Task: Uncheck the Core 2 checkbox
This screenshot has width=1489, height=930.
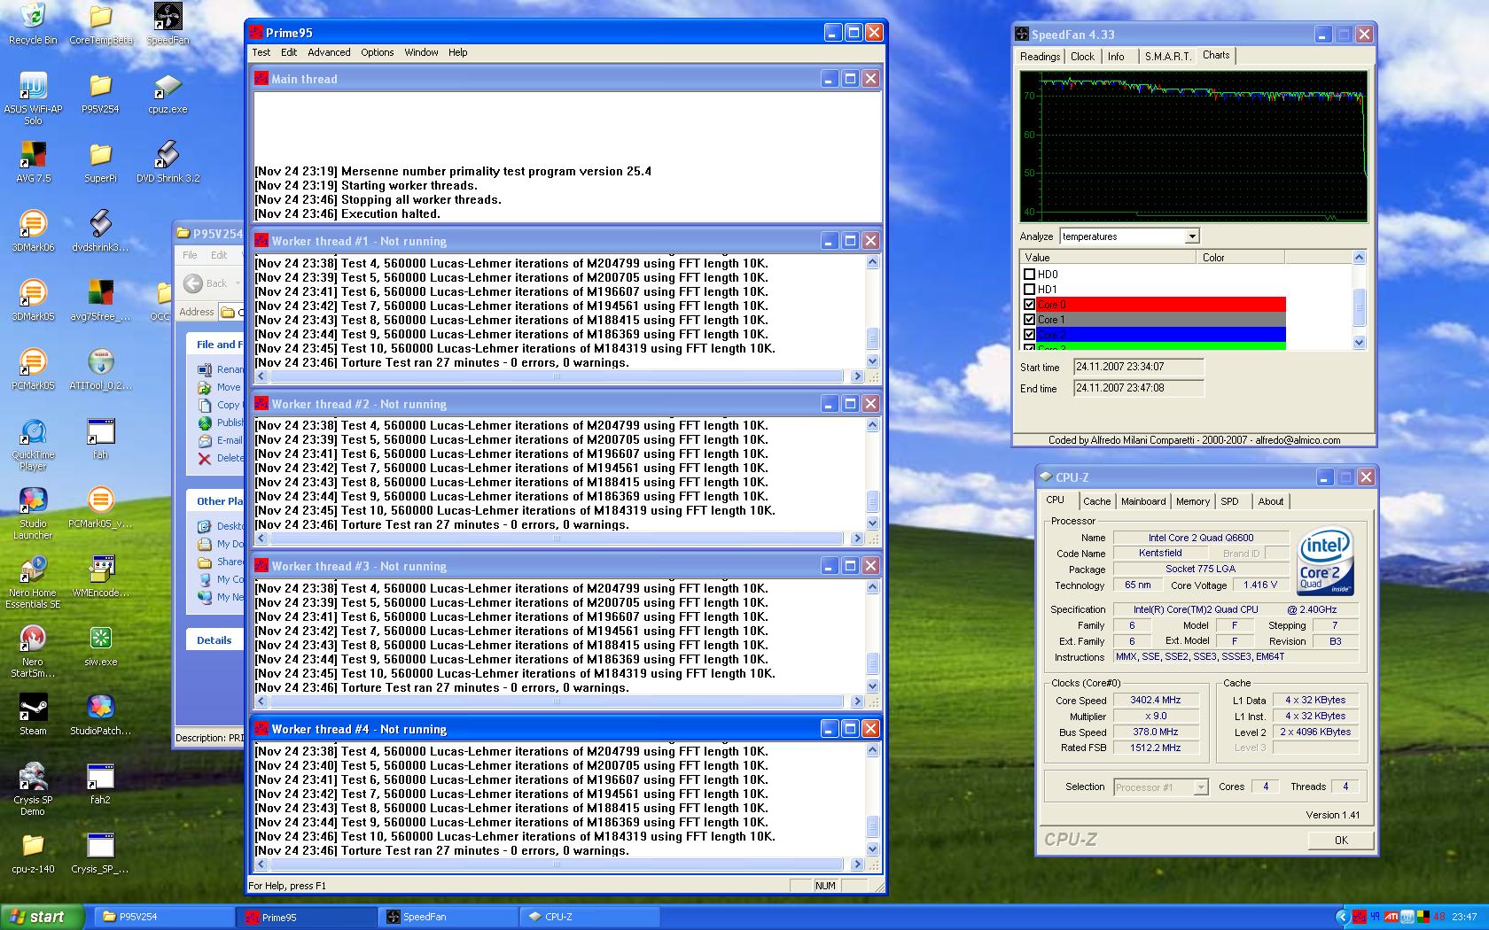Action: click(x=1029, y=335)
